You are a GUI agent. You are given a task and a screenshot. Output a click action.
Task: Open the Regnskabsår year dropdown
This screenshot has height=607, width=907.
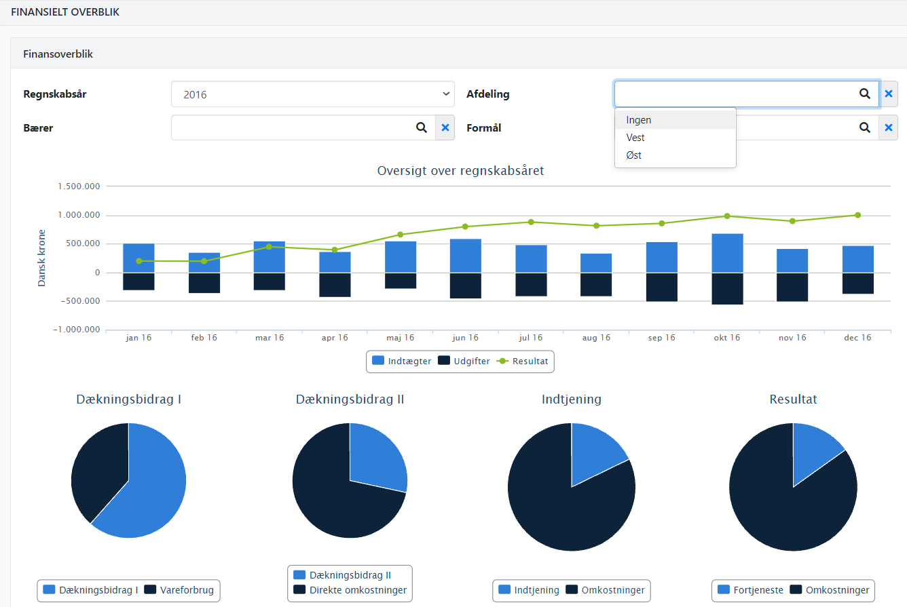coord(312,94)
